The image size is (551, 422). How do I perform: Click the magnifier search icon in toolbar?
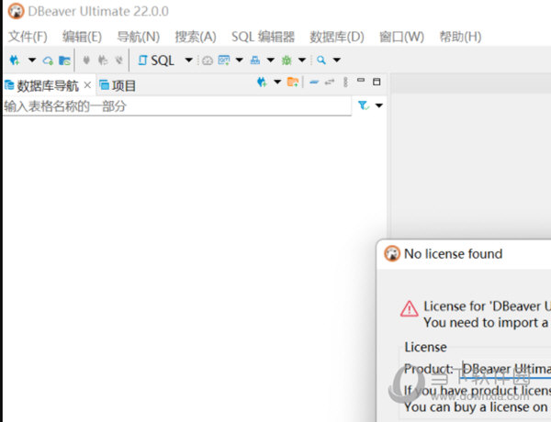(x=321, y=61)
